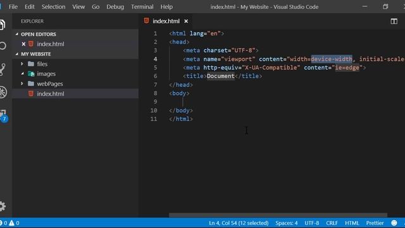Expand the webPages folder arrow
Screen dimensions: 405x228
tap(22, 84)
